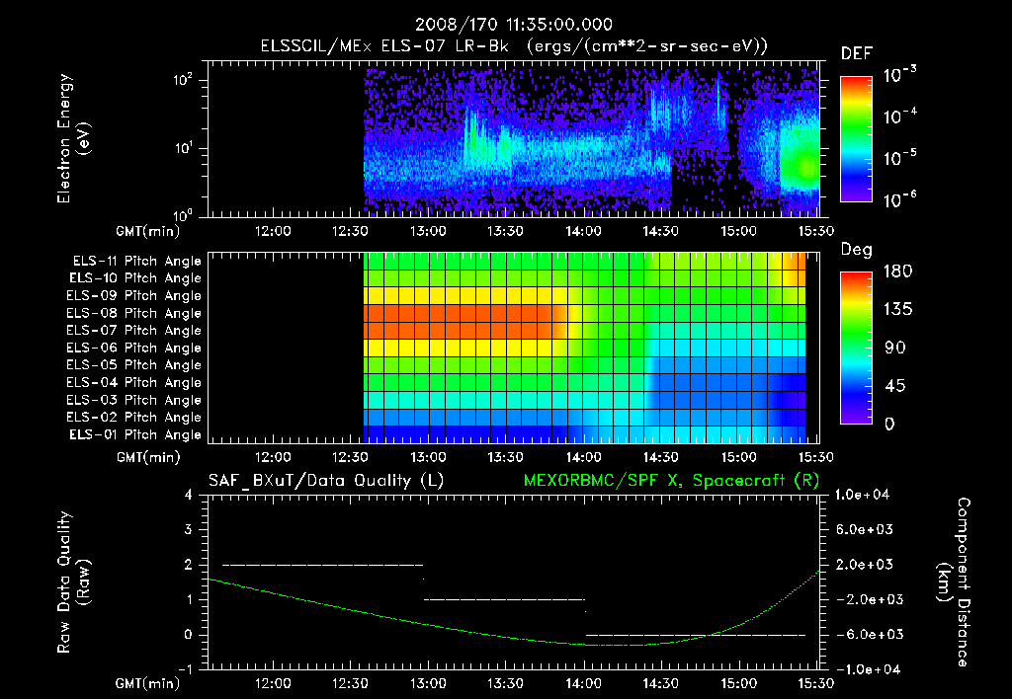Image resolution: width=1012 pixels, height=699 pixels.
Task: Click the Component Distance (km) axis label
Action: pyautogui.click(x=954, y=582)
